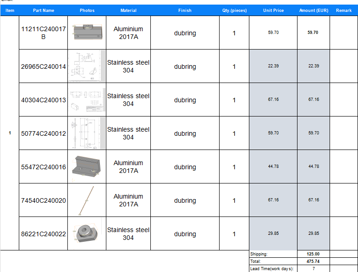
Task: Select unit price 44.78 cell
Action: (273, 167)
